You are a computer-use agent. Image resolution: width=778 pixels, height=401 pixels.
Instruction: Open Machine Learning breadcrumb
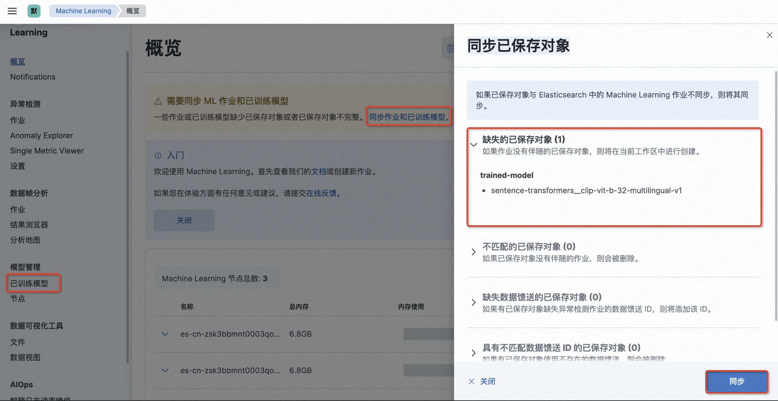click(83, 11)
